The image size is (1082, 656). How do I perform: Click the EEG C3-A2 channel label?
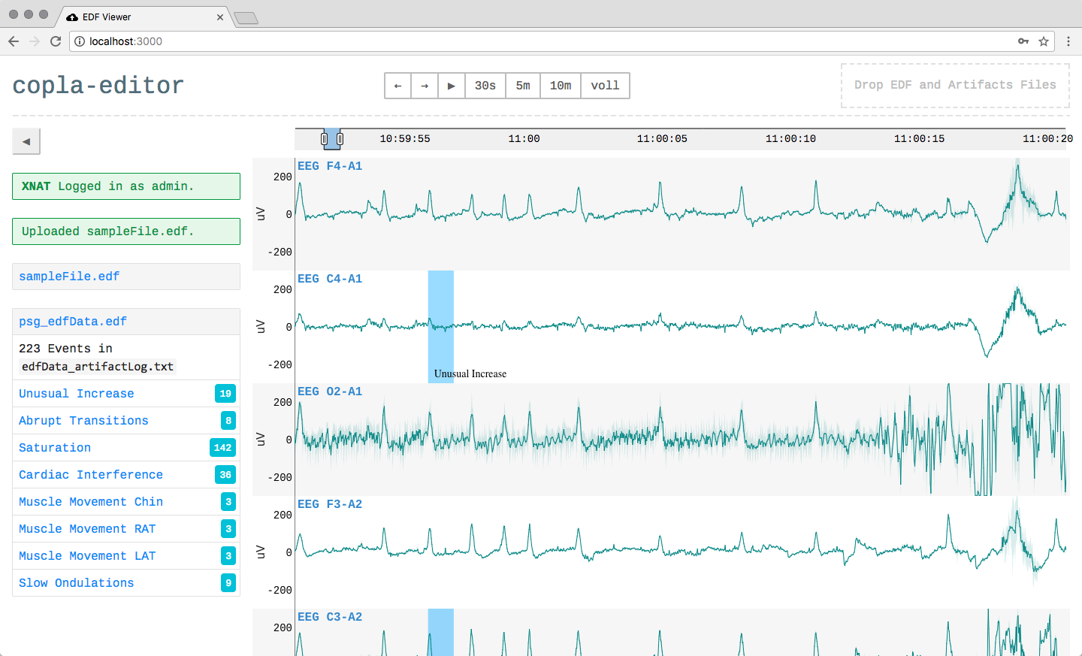click(330, 617)
